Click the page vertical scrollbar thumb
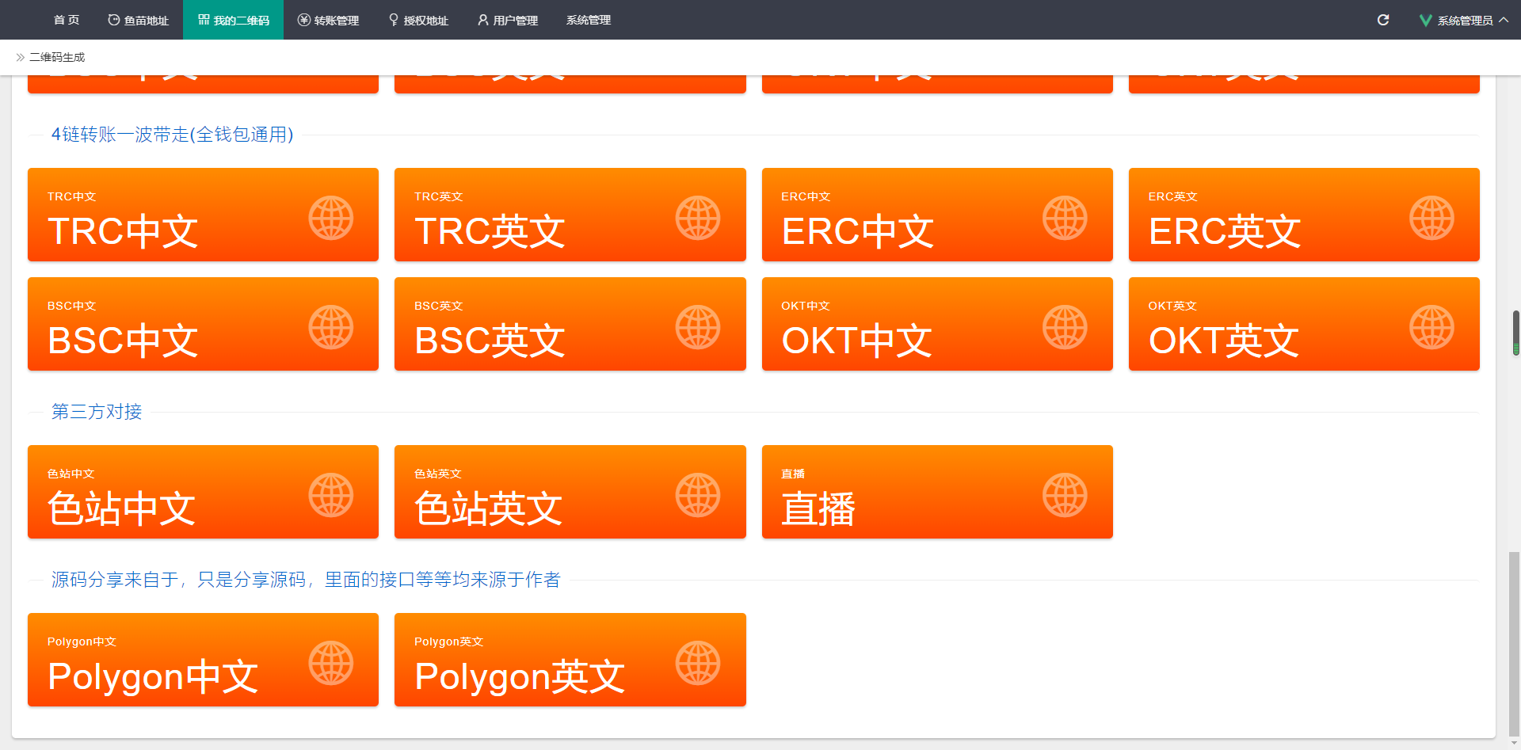This screenshot has width=1521, height=750. point(1514,645)
